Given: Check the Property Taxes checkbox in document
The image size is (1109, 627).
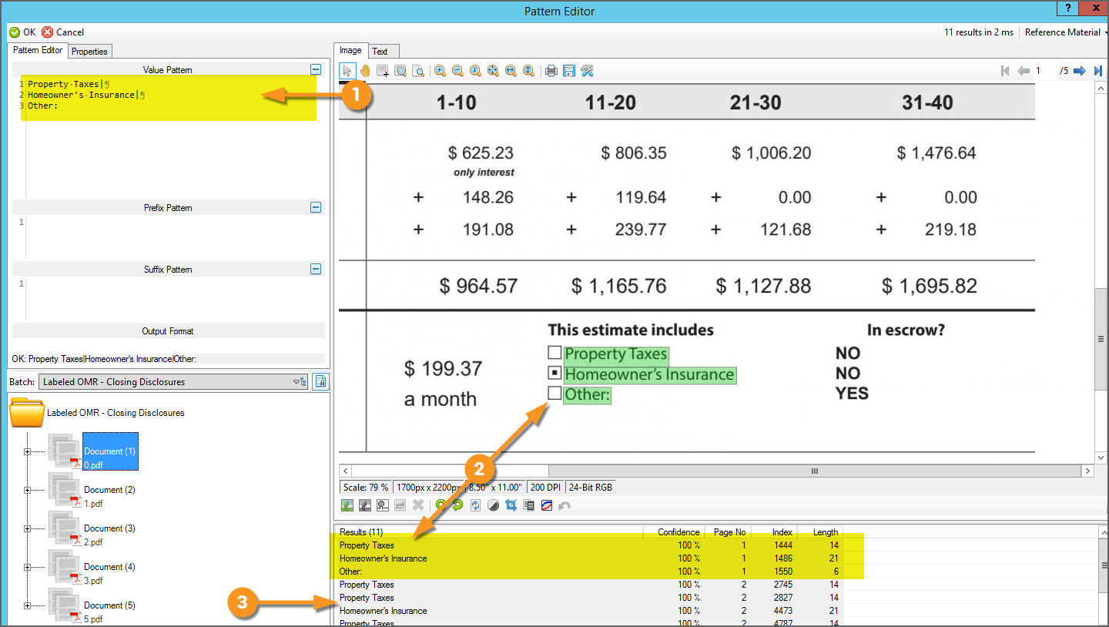Looking at the screenshot, I should click(554, 354).
